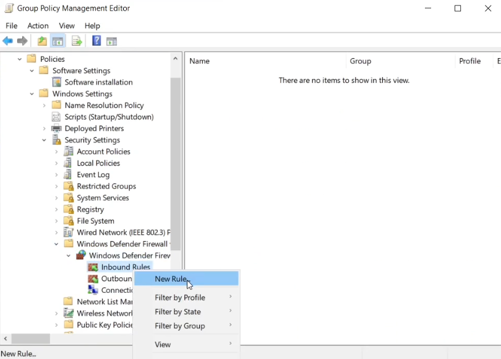Click the Software installation icon

point(57,82)
